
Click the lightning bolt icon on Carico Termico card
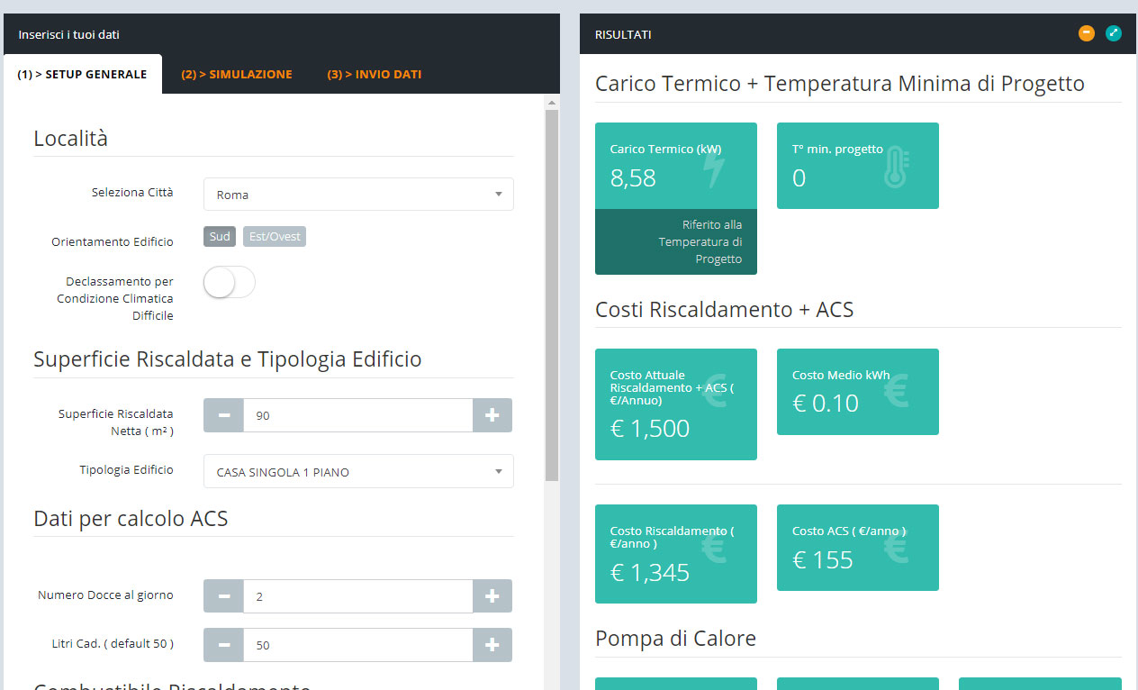point(713,168)
